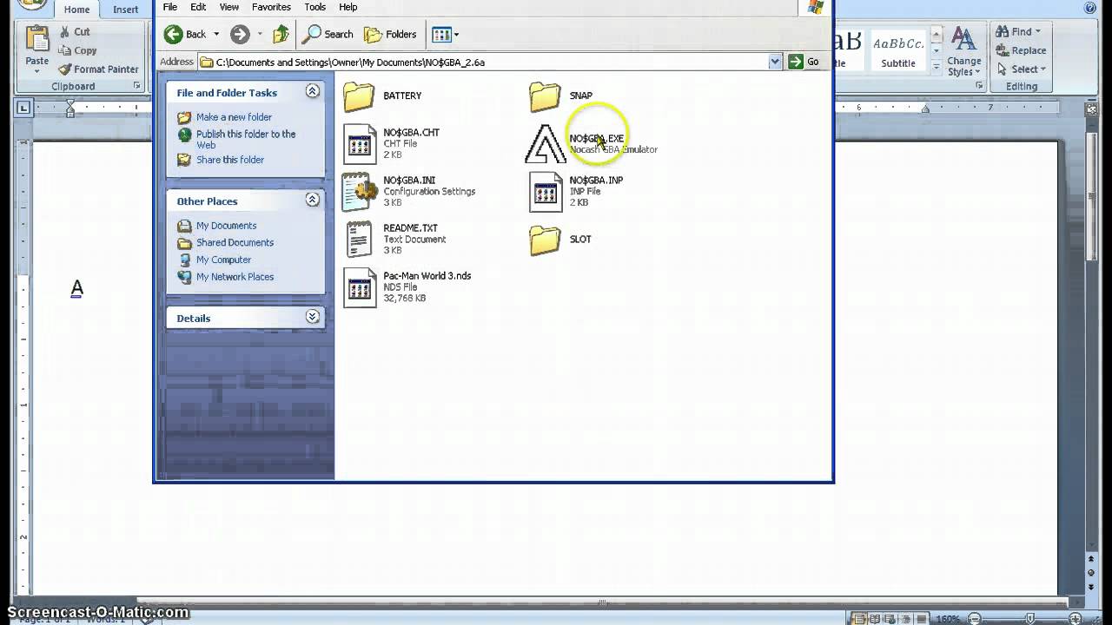Go Back in Explorer

(185, 35)
